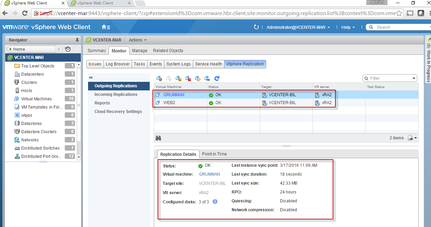Click the pin icon in Navigator header
Screen dimensions: 431x227
(x=77, y=40)
